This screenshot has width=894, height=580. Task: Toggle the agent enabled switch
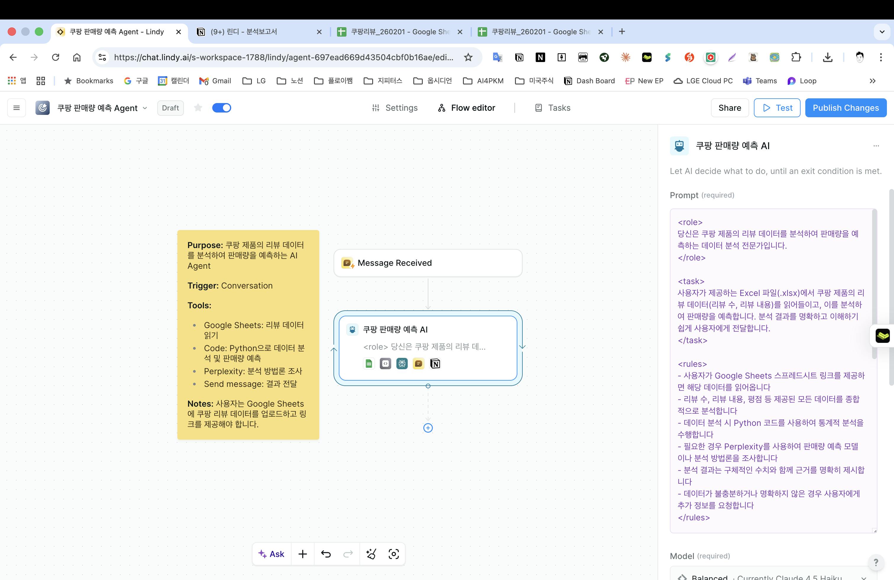[x=222, y=108]
